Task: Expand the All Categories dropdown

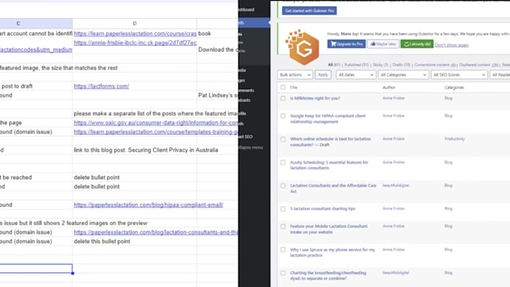Action: coord(403,75)
